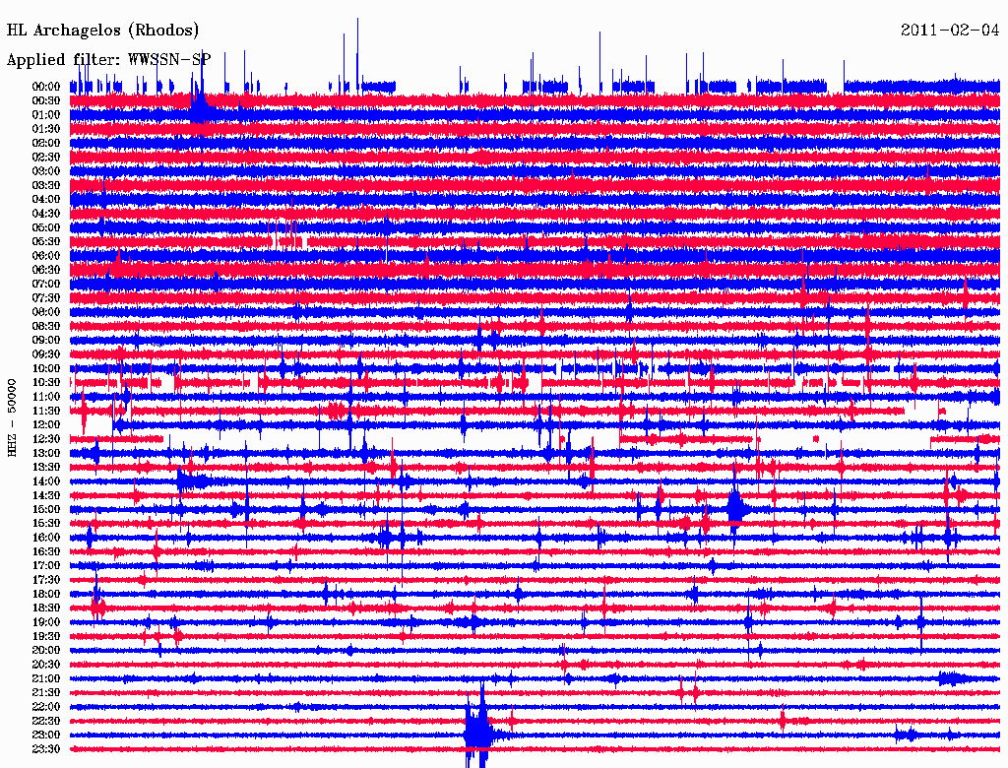The width and height of the screenshot is (1008, 768).
Task: Select the 08:30 time label
Action: [x=46, y=327]
